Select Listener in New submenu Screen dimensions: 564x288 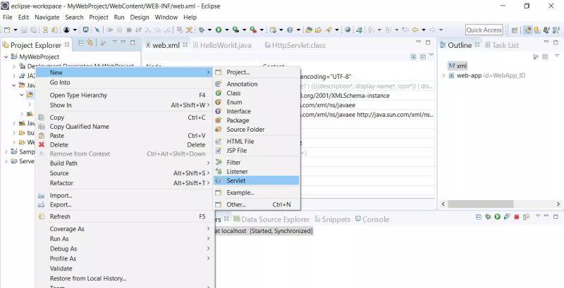(x=257, y=172)
